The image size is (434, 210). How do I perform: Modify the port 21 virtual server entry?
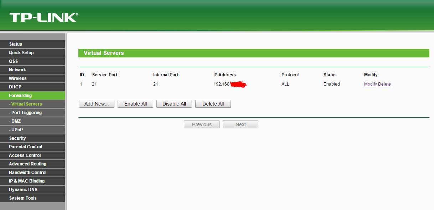pyautogui.click(x=370, y=84)
